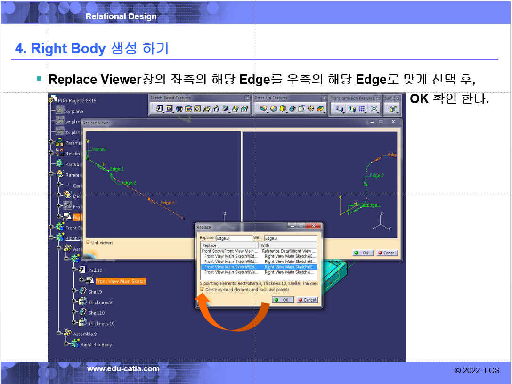
Task: Click the Replace input field showing Edge.3
Action: click(x=234, y=238)
